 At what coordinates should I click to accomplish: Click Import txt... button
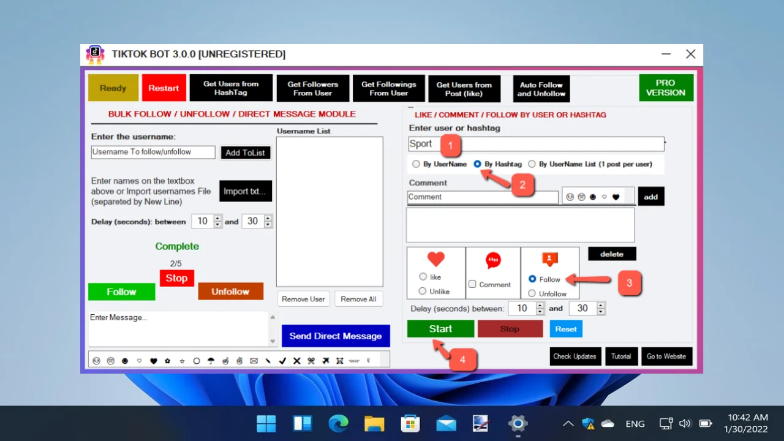click(x=245, y=191)
